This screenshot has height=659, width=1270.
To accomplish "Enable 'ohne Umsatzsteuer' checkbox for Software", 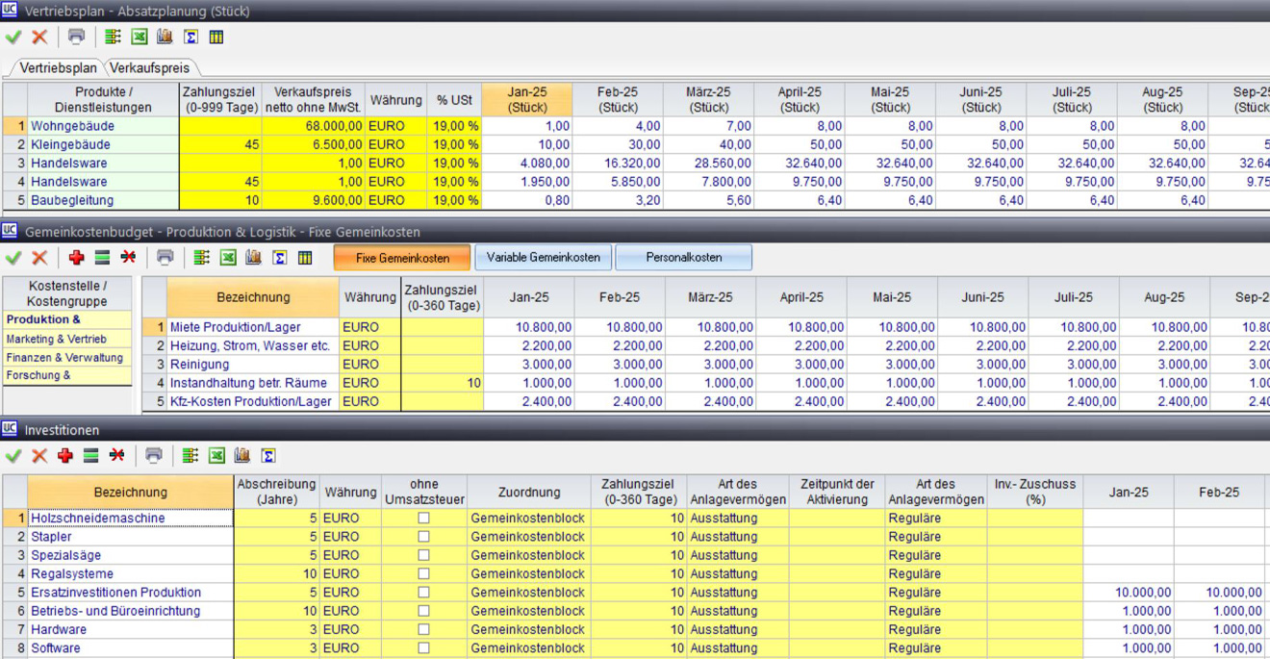I will click(x=423, y=648).
